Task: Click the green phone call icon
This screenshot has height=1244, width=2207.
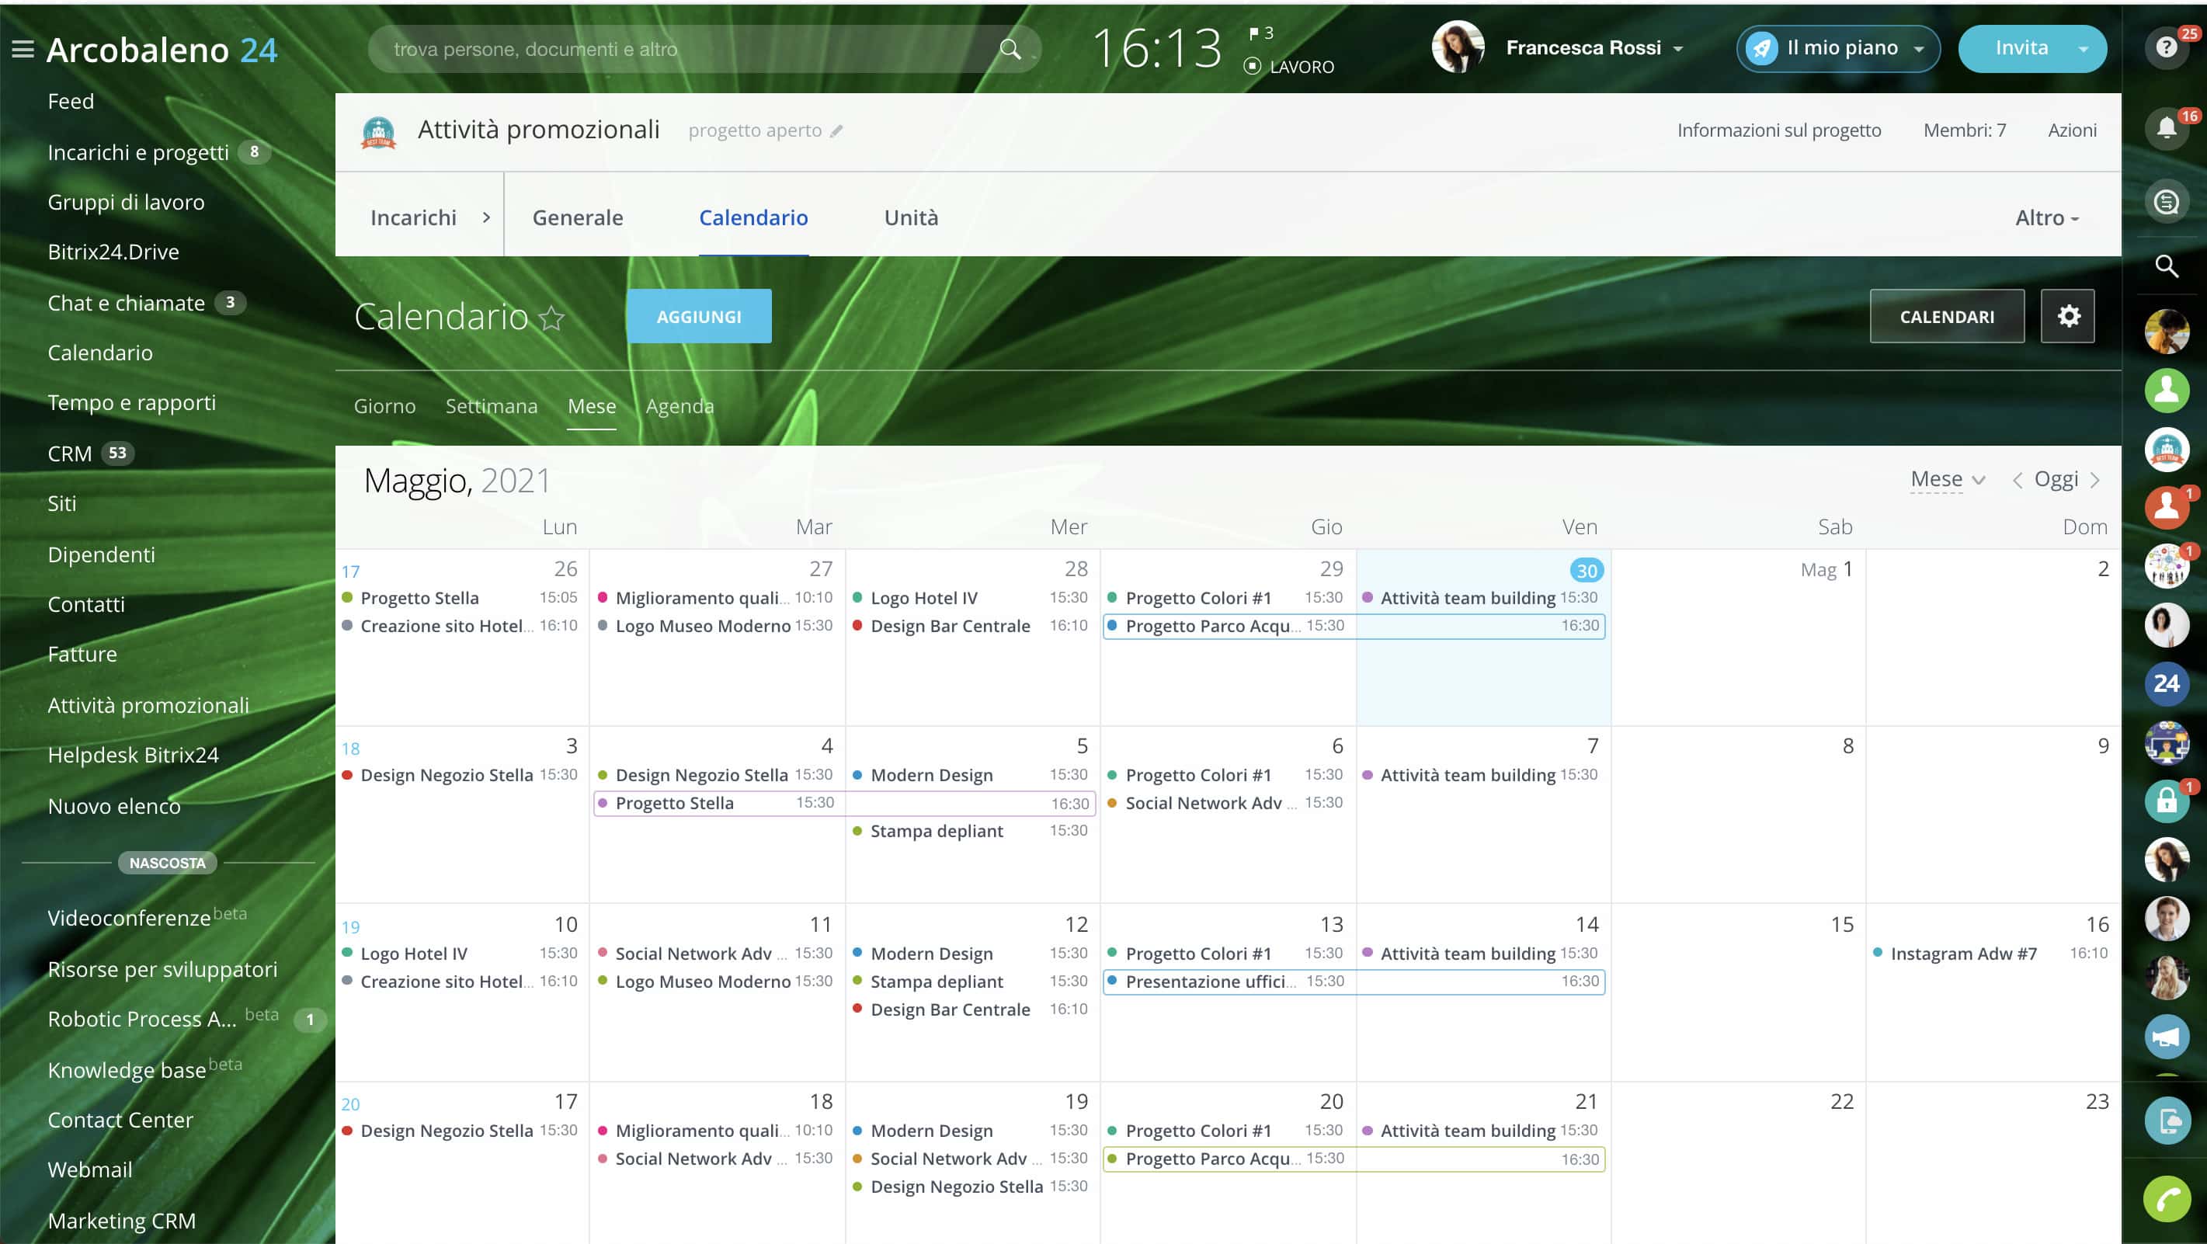Action: (2166, 1199)
